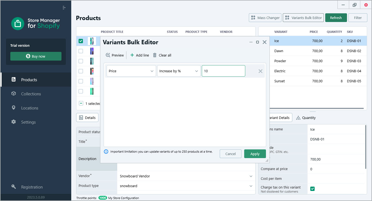Image resolution: width=372 pixels, height=201 pixels.
Task: Check the fourth product row checkbox
Action: click(81, 71)
